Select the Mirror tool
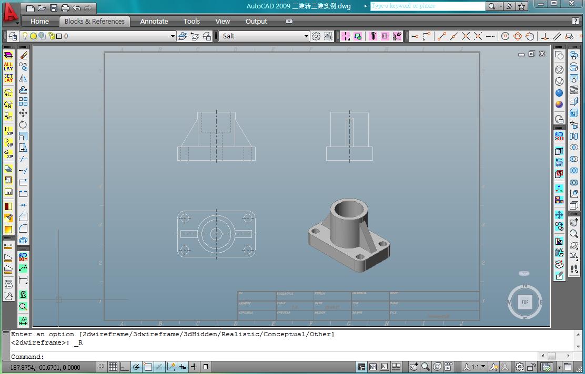This screenshot has width=585, height=374. click(23, 78)
